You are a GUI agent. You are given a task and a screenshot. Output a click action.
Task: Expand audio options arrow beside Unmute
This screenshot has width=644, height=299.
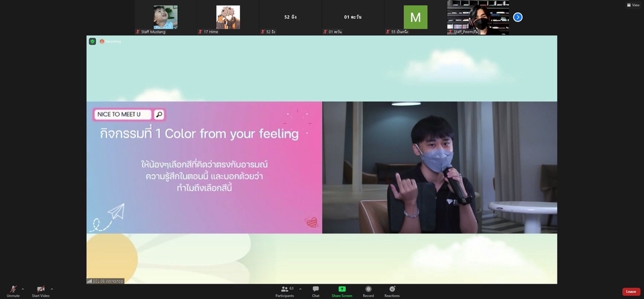pyautogui.click(x=23, y=289)
